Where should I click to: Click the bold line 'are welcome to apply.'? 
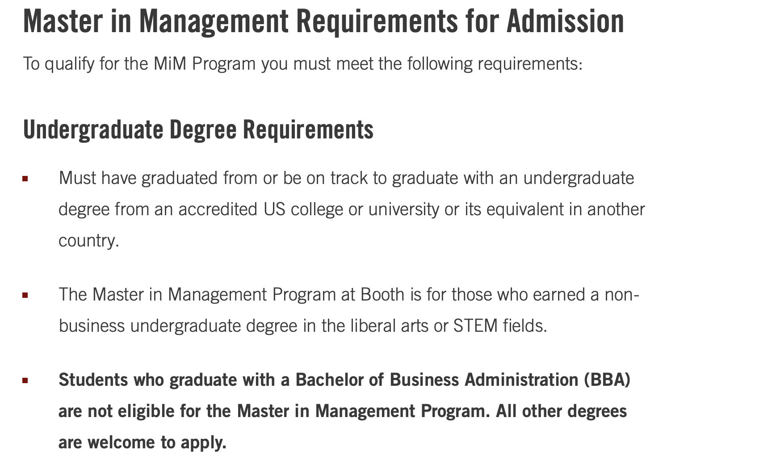pos(143,443)
